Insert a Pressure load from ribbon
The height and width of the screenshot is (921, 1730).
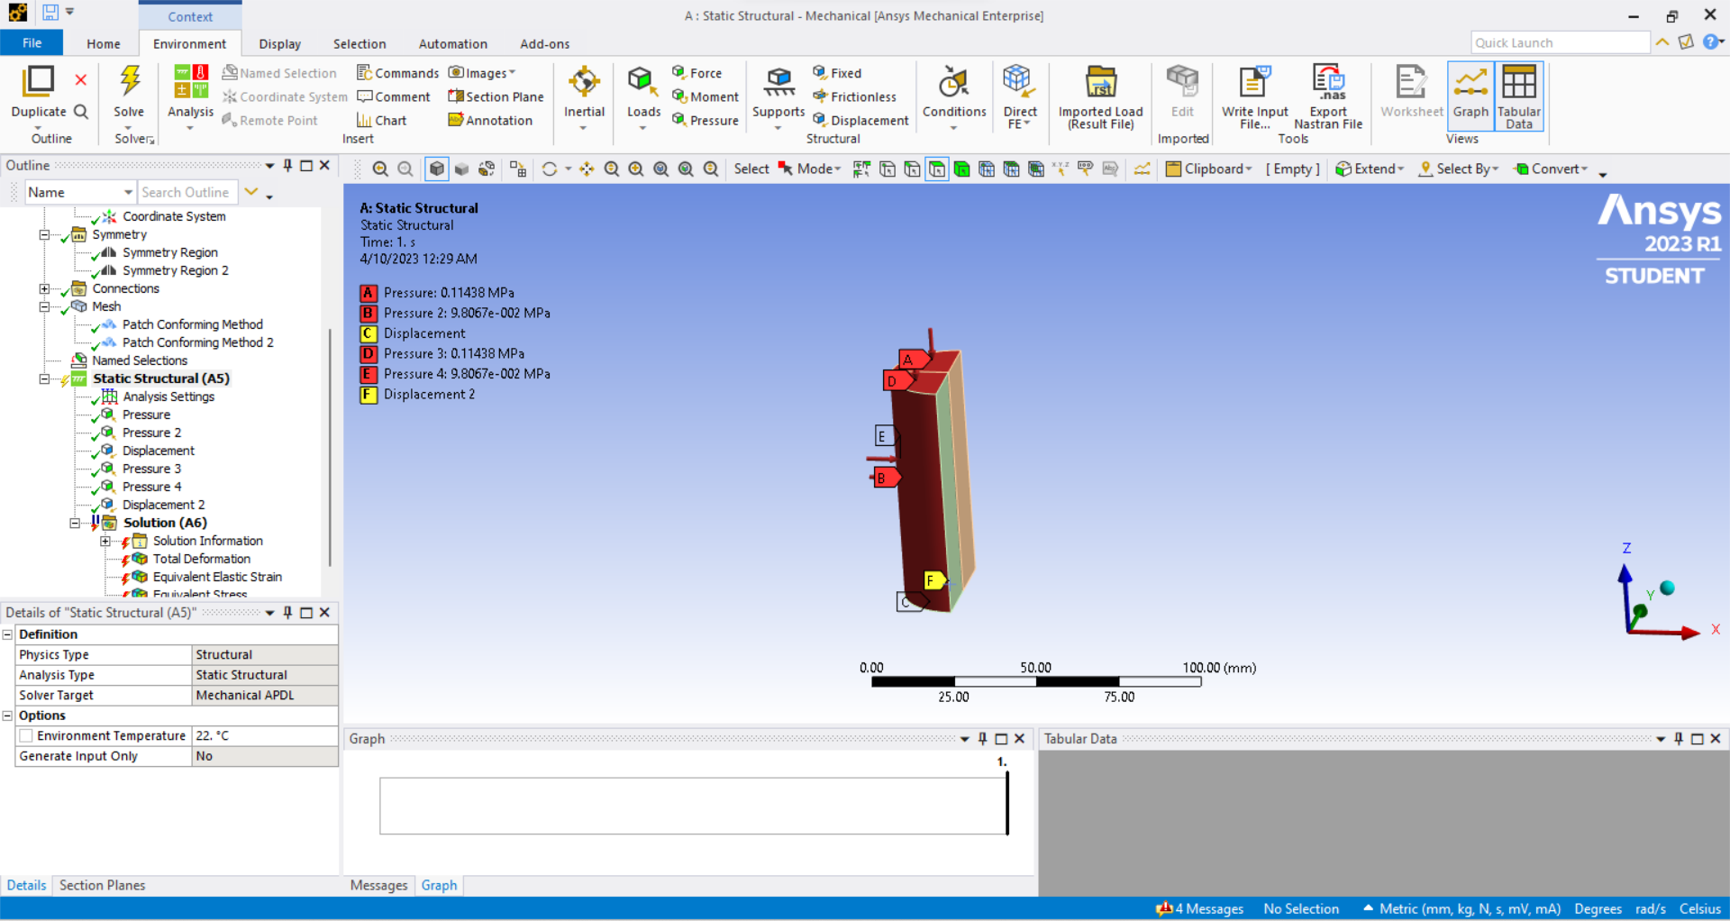pos(705,120)
